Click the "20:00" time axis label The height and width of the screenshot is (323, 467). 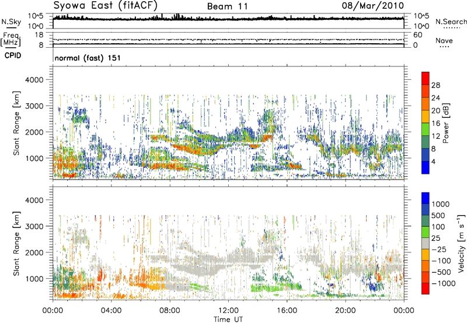click(x=345, y=311)
